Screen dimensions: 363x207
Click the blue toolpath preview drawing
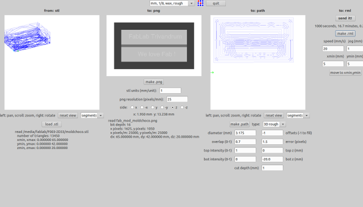tap(254, 40)
